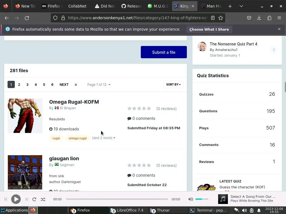Image resolution: width=286 pixels, height=214 pixels.
Task: Click the rugal tag
Action: [56, 138]
